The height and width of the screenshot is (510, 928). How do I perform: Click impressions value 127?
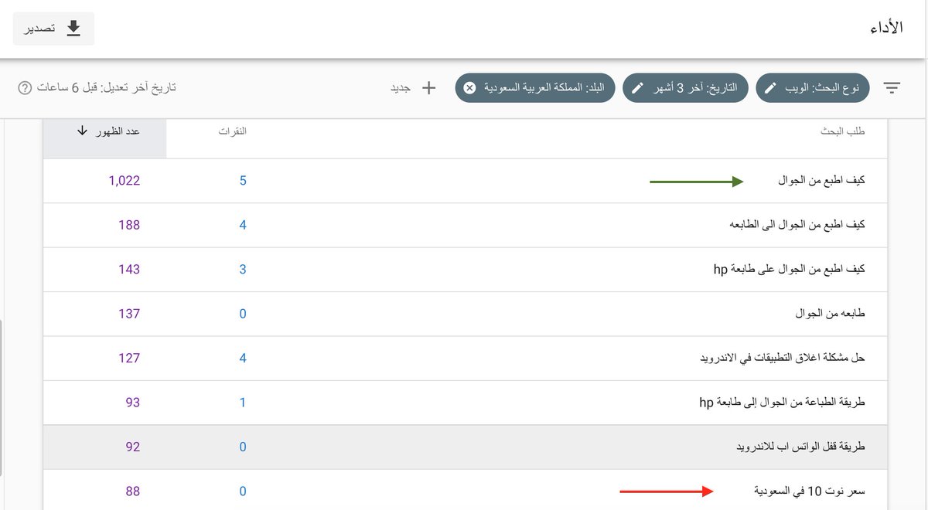[129, 358]
